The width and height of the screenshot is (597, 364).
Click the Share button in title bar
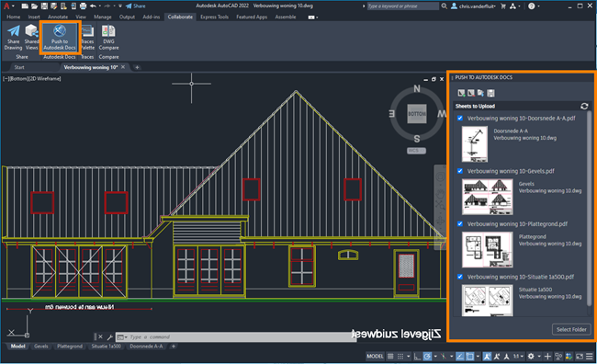[136, 6]
